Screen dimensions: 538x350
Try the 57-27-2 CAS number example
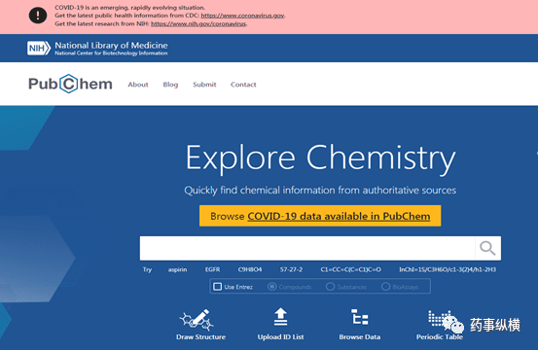tap(291, 269)
